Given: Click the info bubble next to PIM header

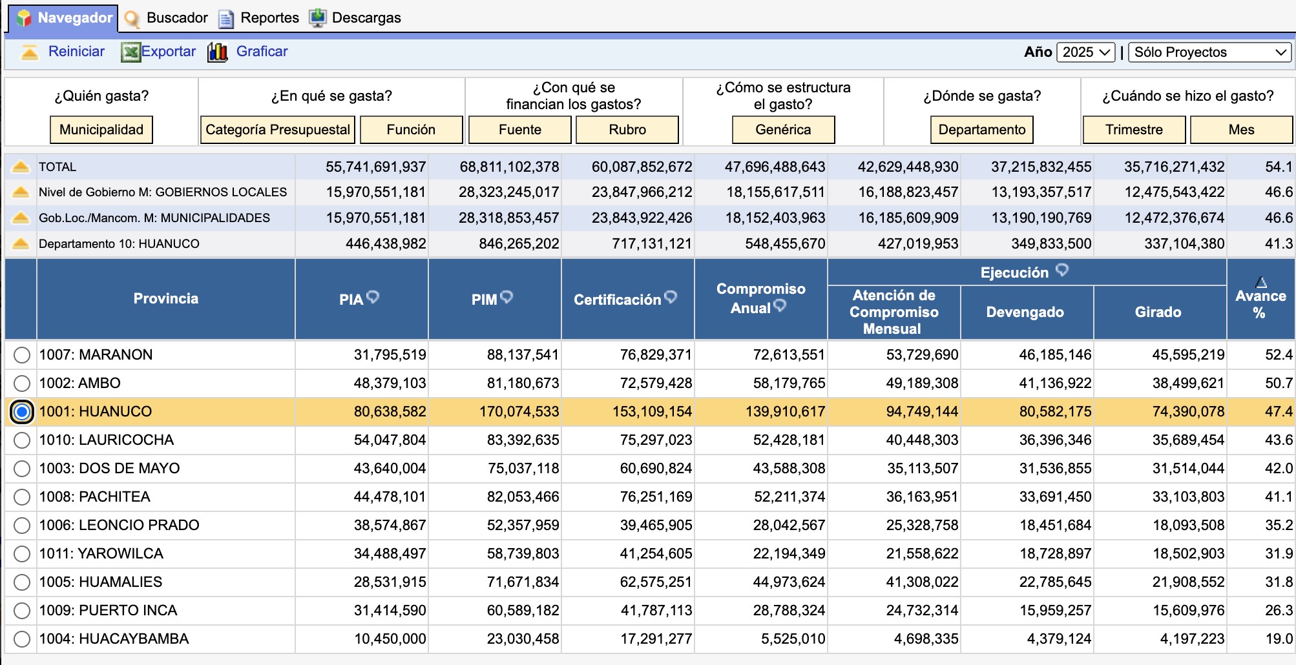Looking at the screenshot, I should pyautogui.click(x=507, y=297).
